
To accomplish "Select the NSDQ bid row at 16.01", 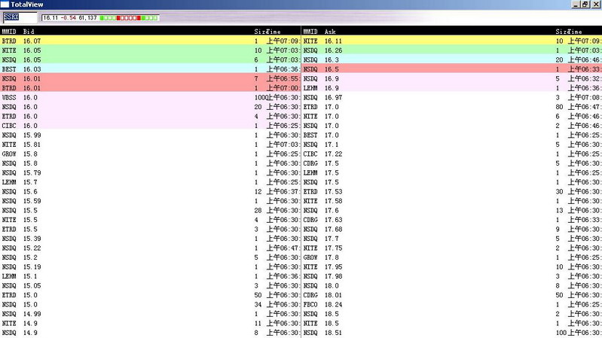I will 151,78.
